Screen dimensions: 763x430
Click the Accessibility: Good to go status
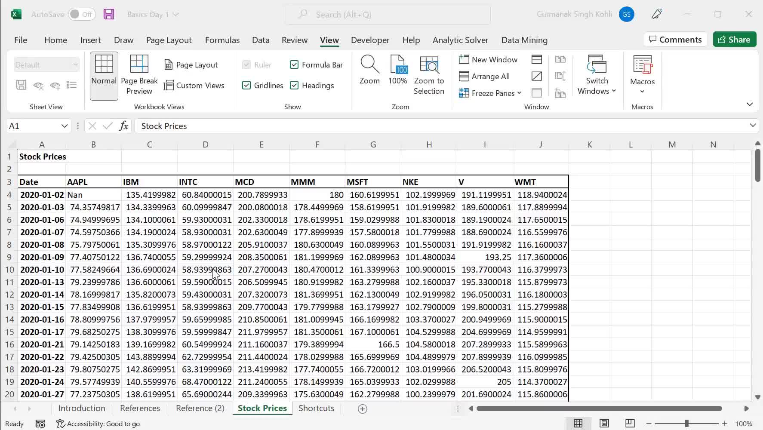98,424
